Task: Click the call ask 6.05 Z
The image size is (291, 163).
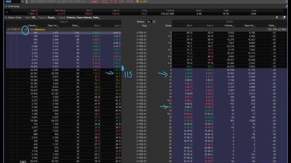Action: pos(117,33)
